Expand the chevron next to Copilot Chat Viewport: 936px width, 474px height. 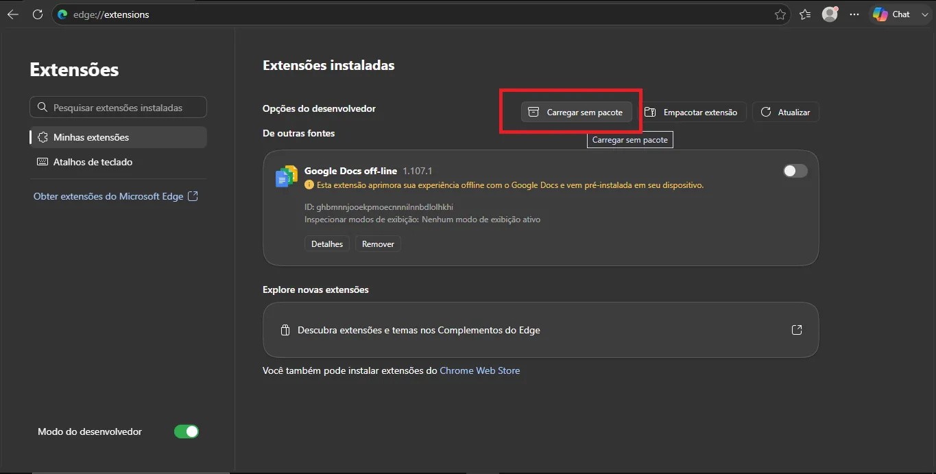pos(924,14)
